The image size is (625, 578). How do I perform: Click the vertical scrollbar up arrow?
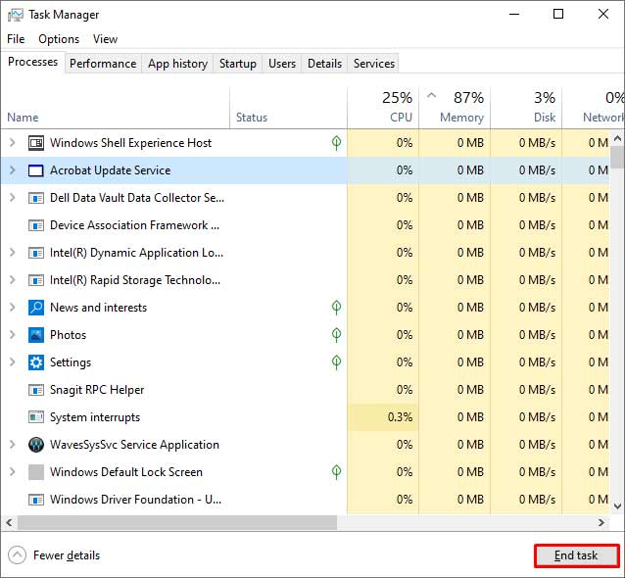point(617,139)
